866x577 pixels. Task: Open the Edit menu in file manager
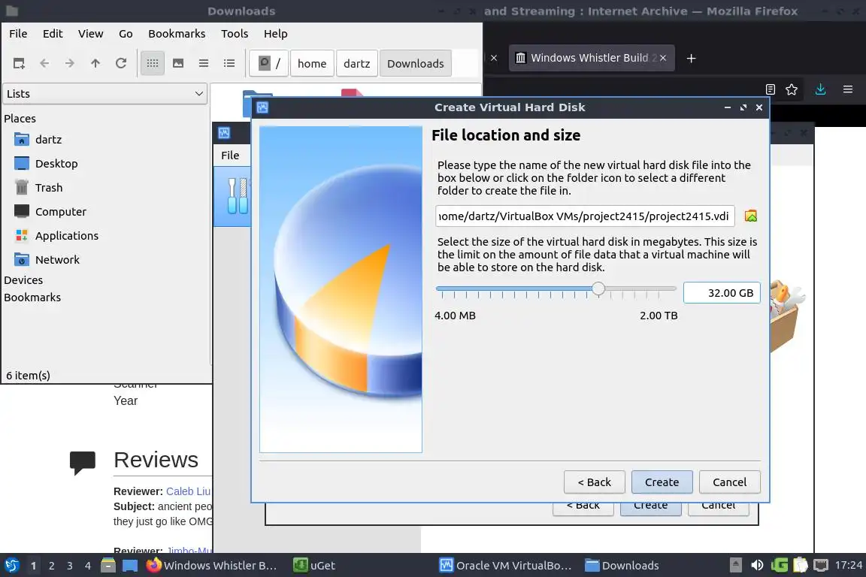tap(53, 34)
